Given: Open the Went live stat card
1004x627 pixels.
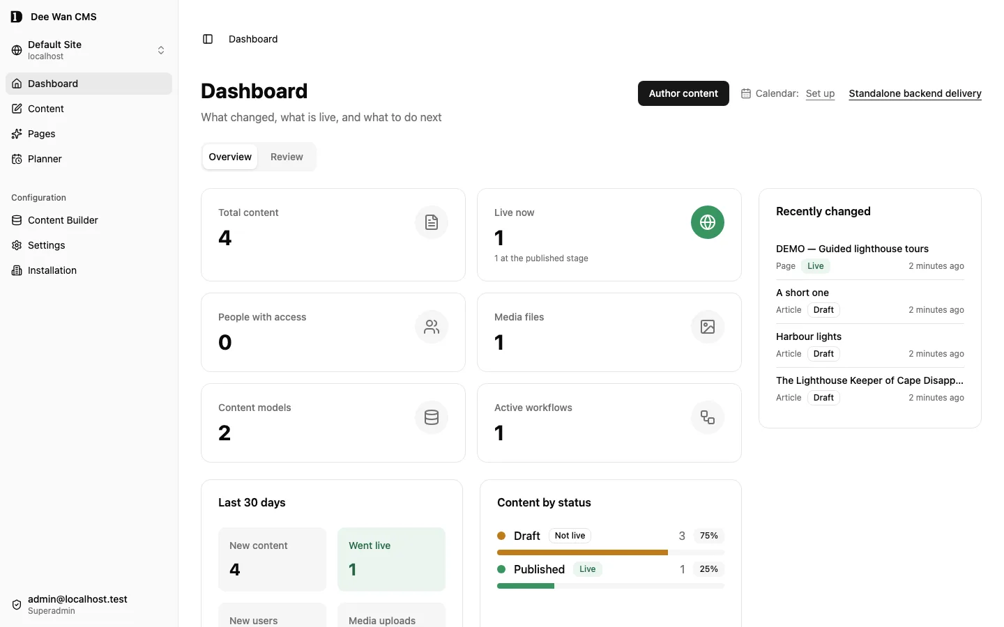Looking at the screenshot, I should click(x=391, y=559).
